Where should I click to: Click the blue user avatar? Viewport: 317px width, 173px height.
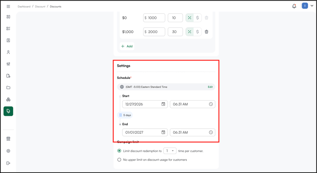tap(305, 6)
